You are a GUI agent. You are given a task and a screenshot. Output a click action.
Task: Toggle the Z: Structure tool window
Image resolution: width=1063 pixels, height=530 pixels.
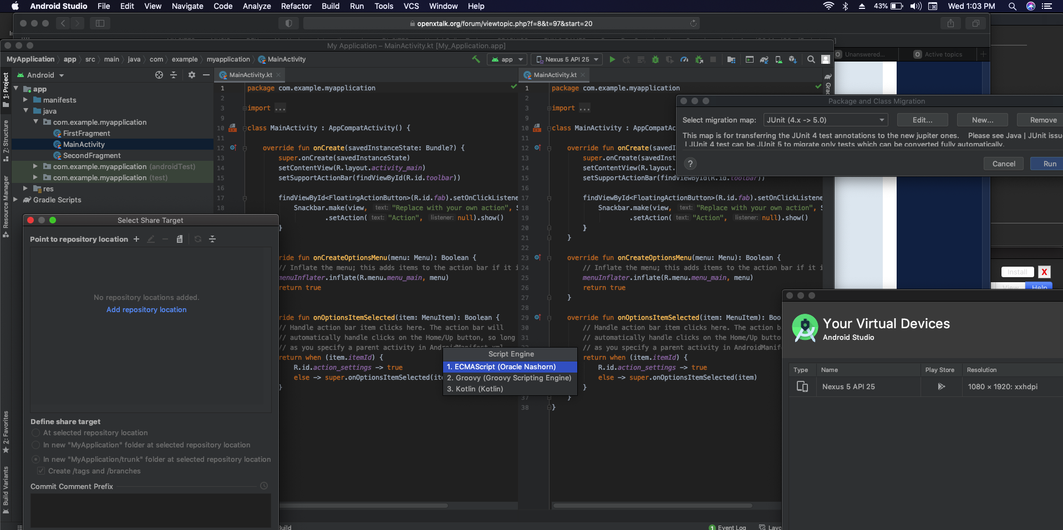[6, 141]
